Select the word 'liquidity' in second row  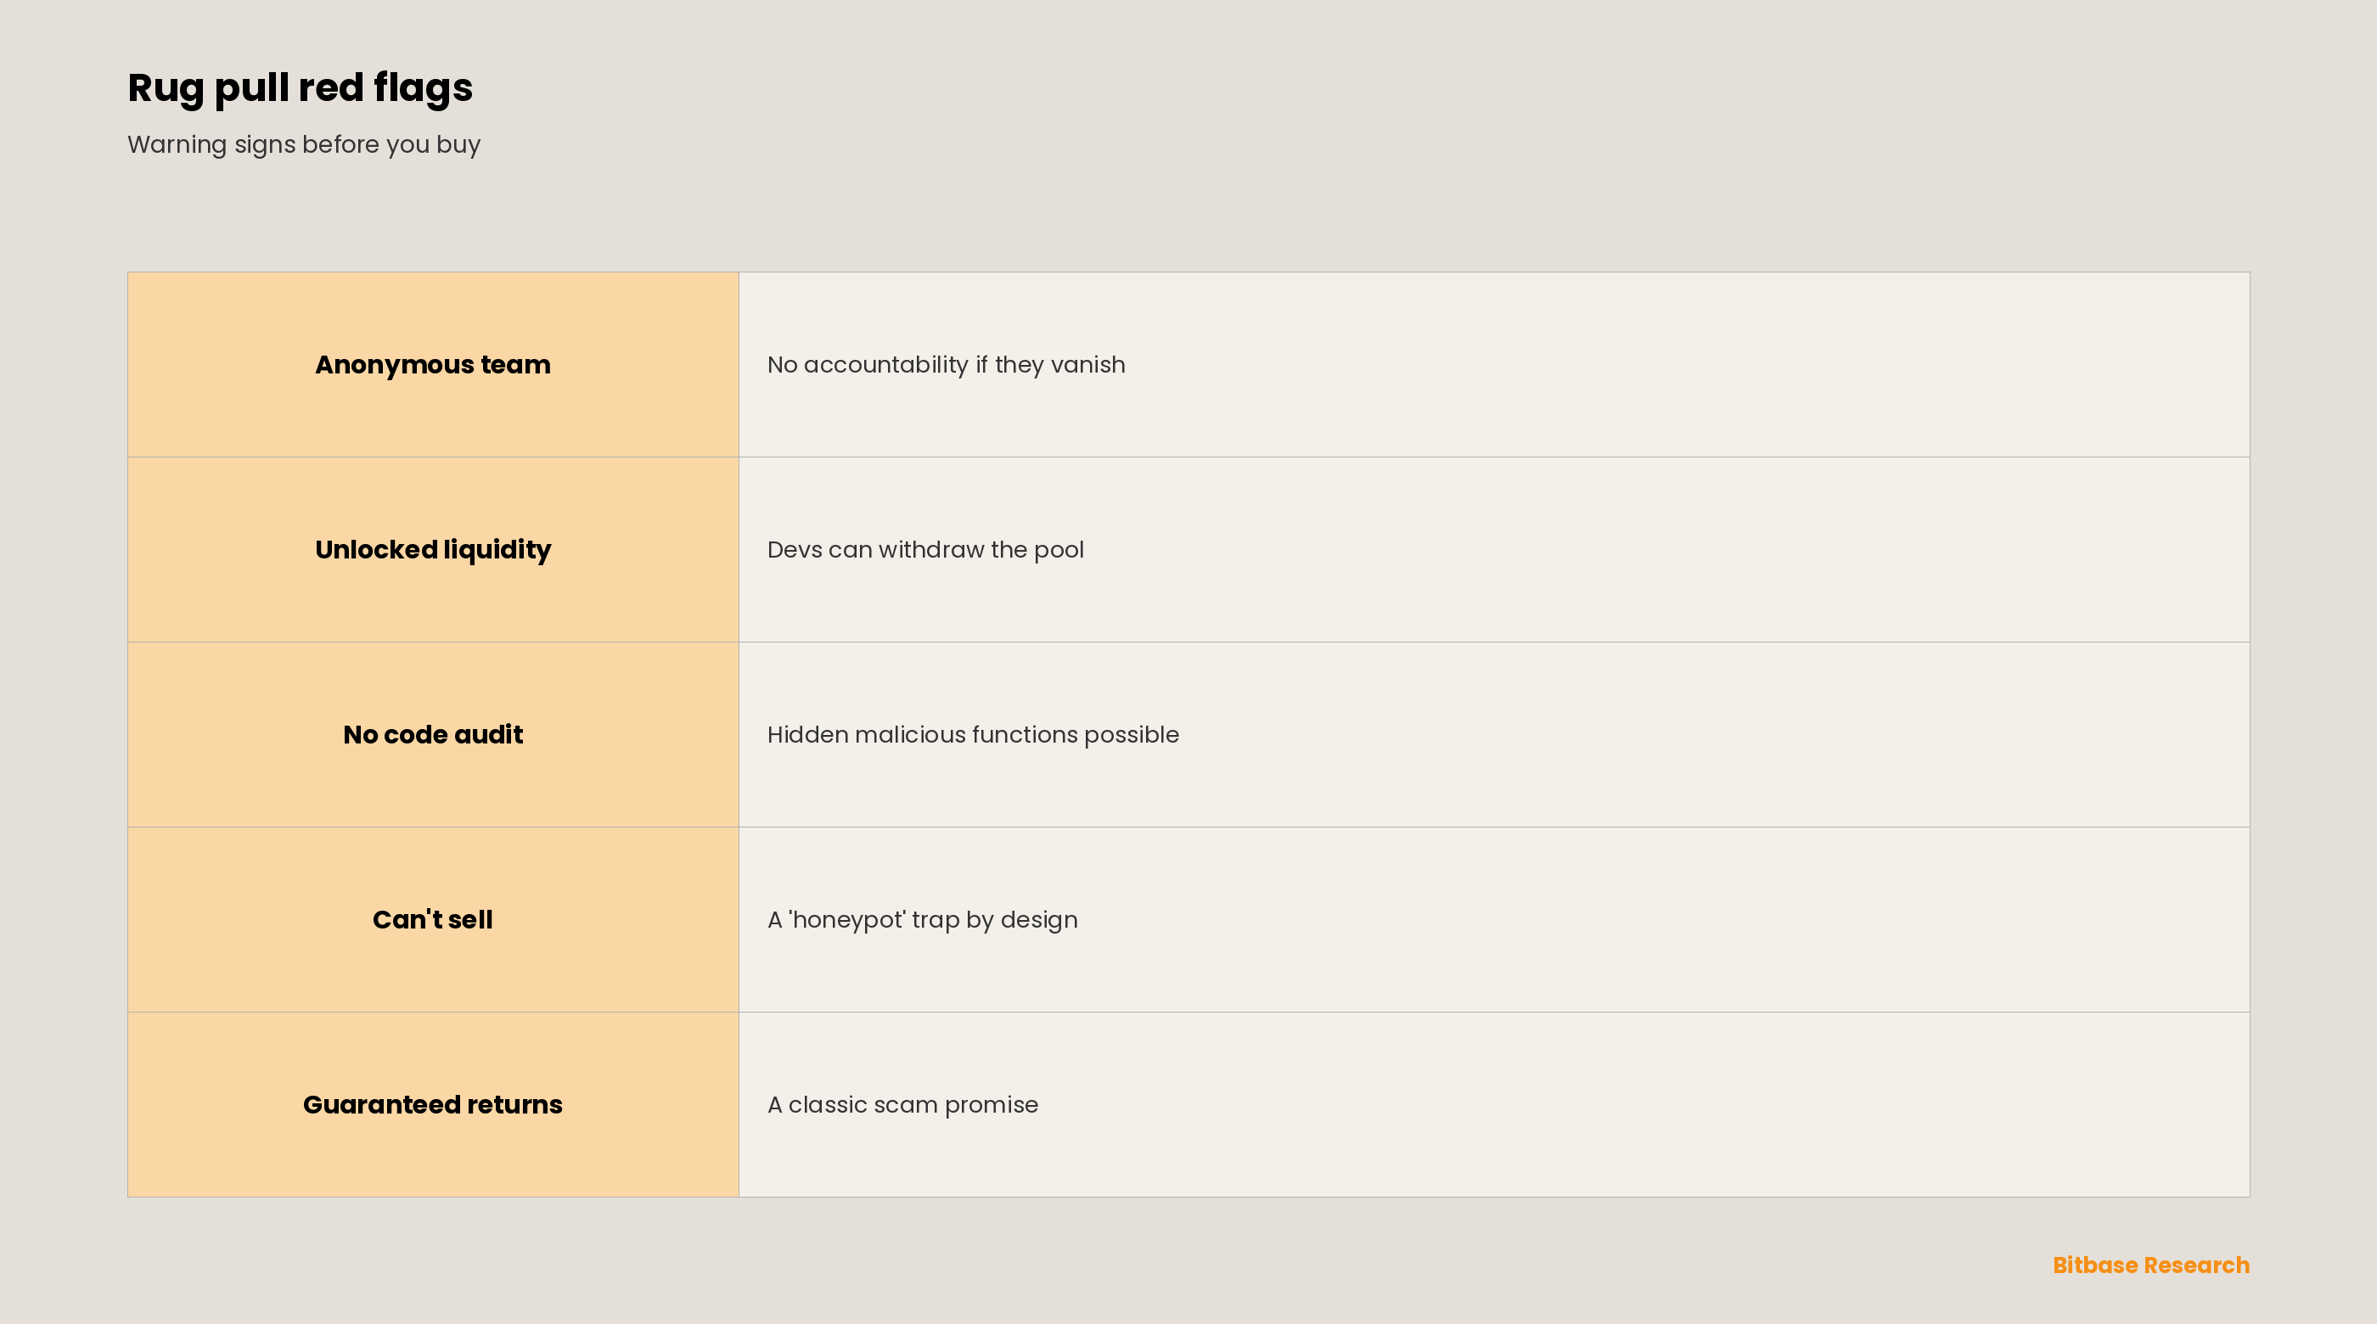coord(497,550)
